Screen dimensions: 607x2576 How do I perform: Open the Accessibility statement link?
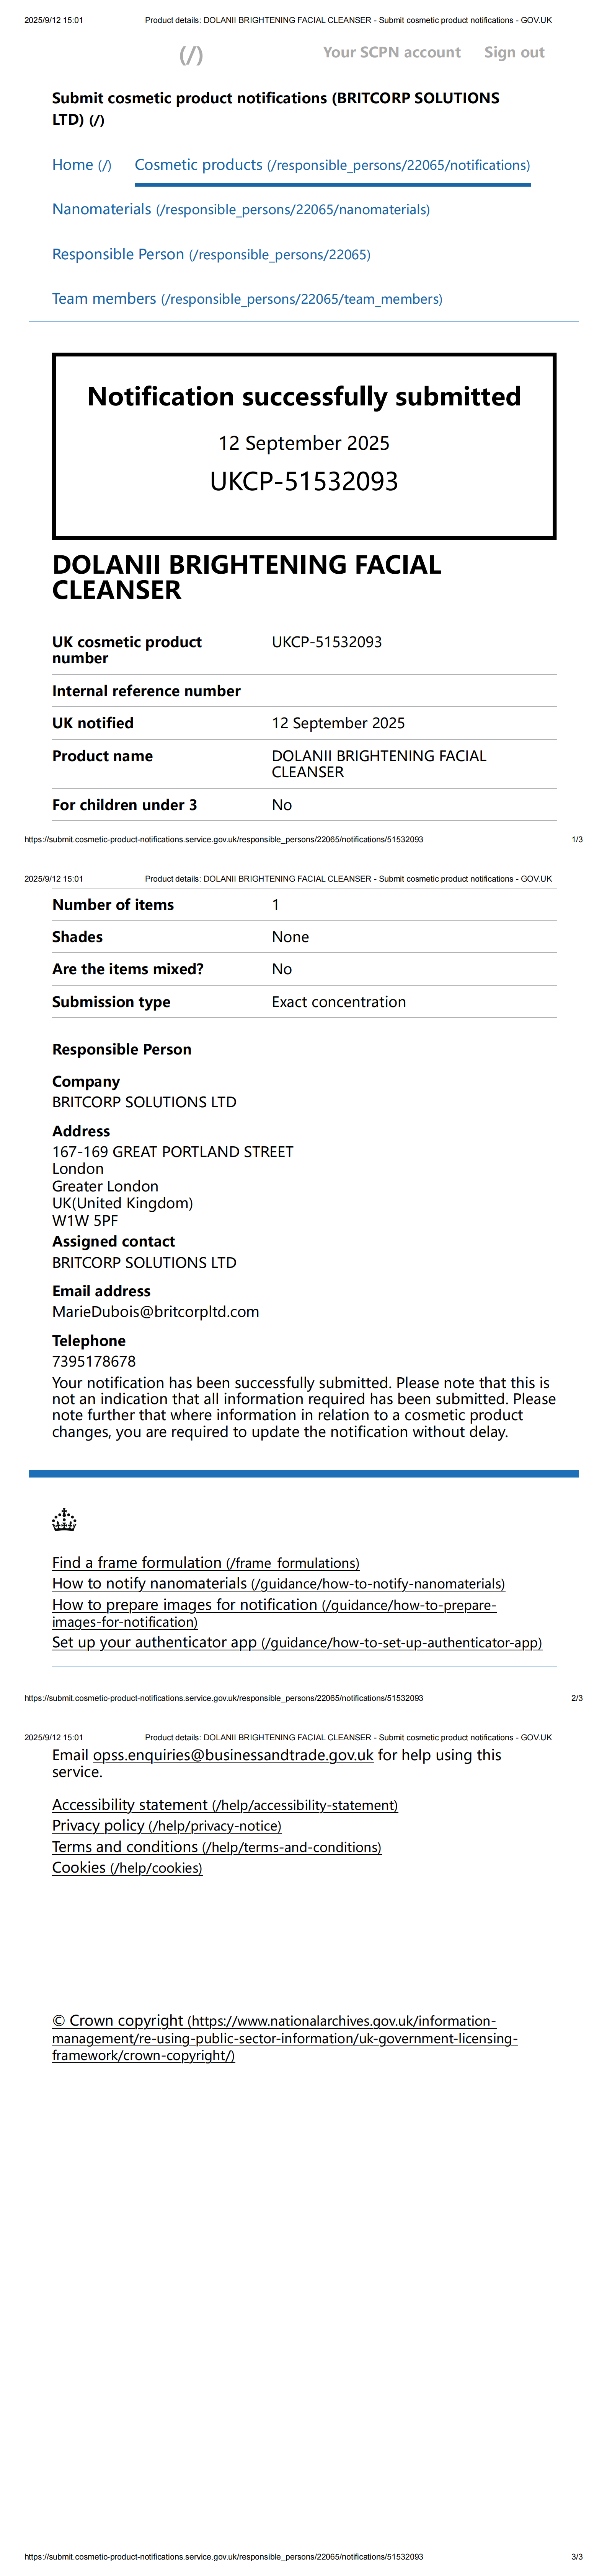pos(224,1804)
